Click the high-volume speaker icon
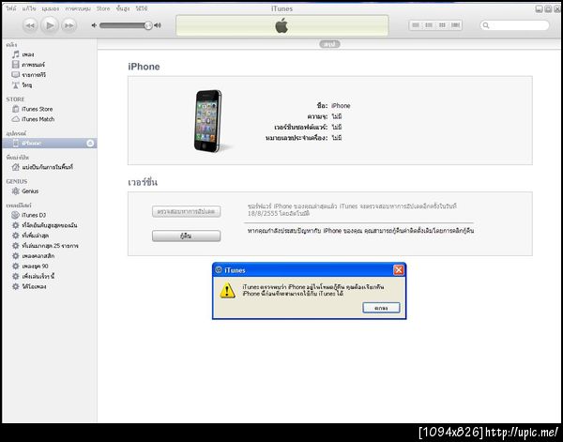Screen dimensions: 563x442 pos(158,25)
